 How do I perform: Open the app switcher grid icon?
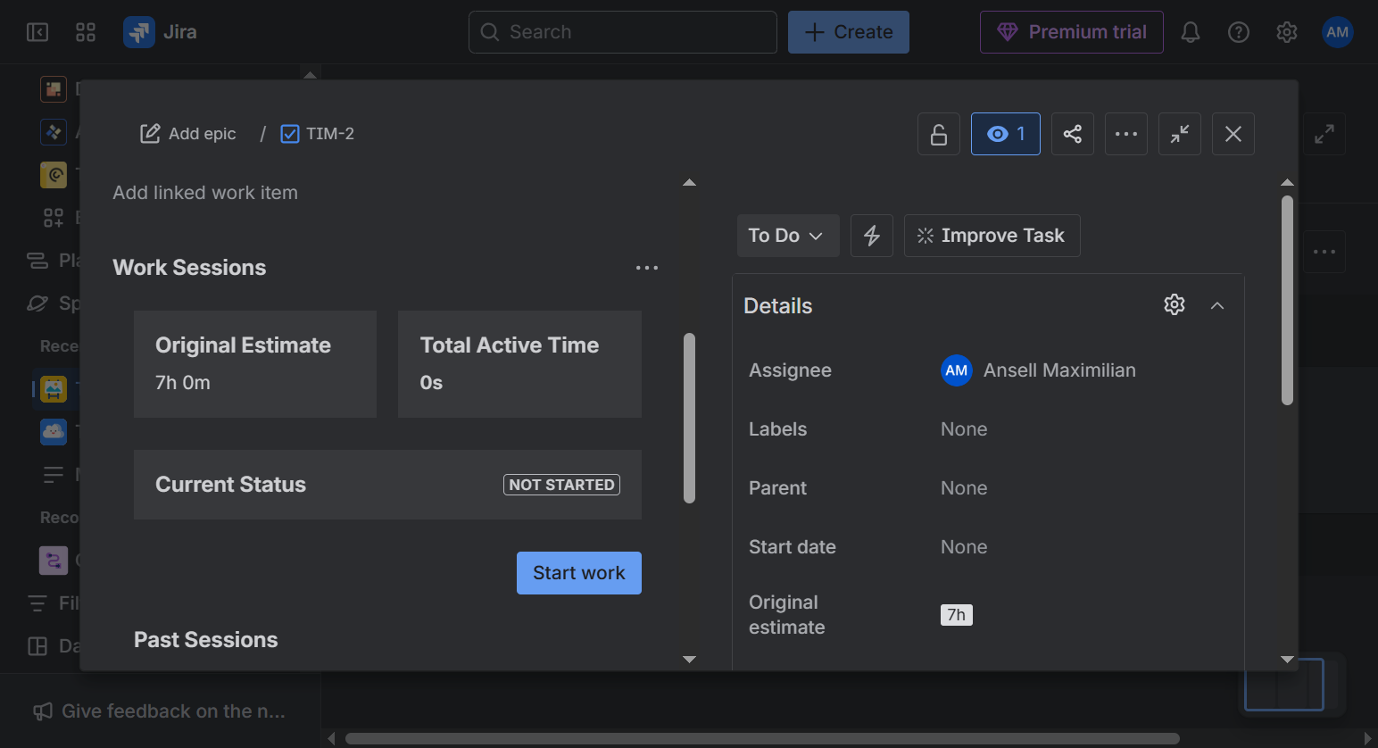tap(86, 32)
